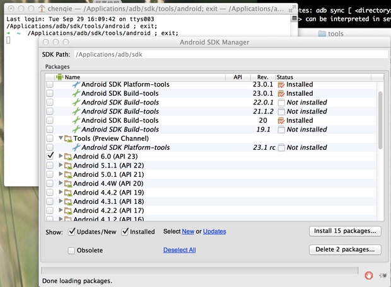Expand the Android 4.4W (API 20) node
The image size is (391, 287).
click(x=61, y=183)
